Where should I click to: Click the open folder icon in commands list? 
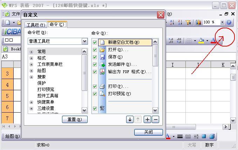tap(102, 50)
